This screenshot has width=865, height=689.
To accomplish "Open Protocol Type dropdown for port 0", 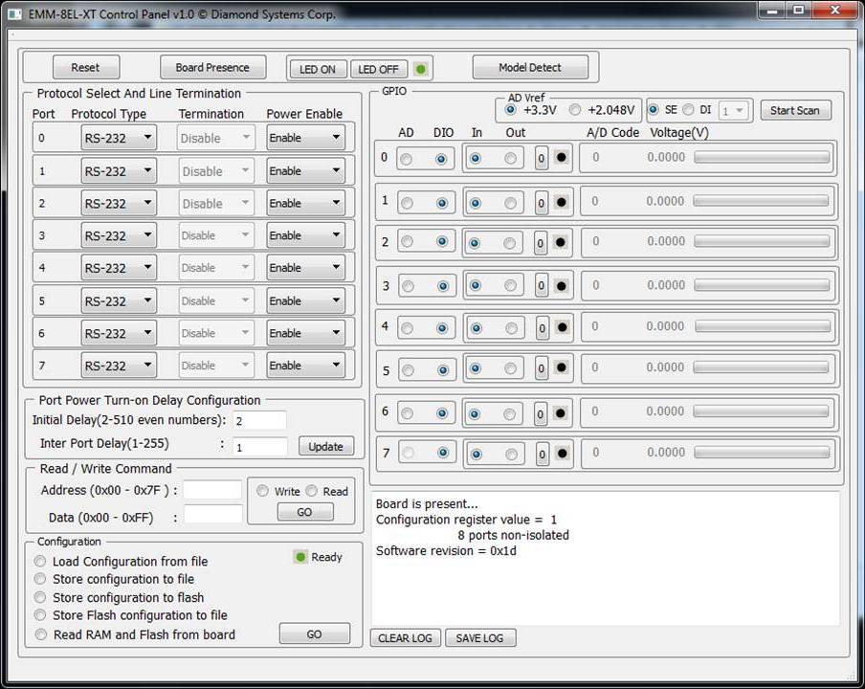I will [x=119, y=138].
